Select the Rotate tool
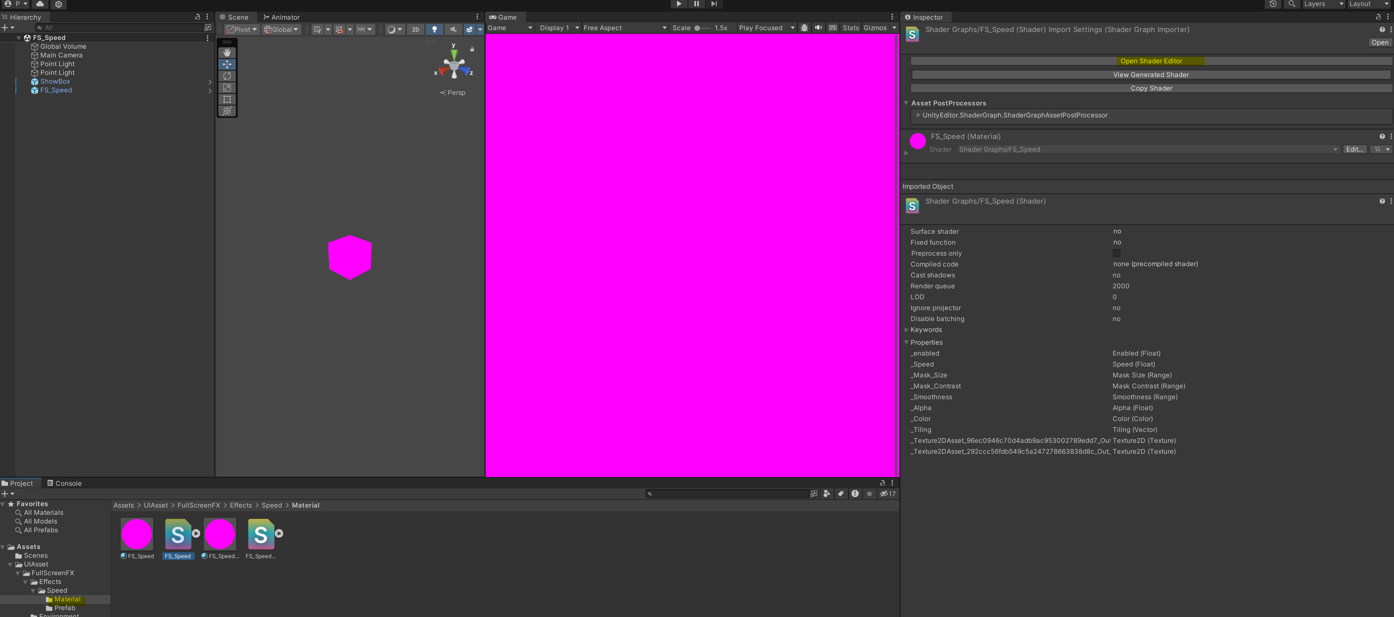This screenshot has height=617, width=1394. pyautogui.click(x=227, y=76)
